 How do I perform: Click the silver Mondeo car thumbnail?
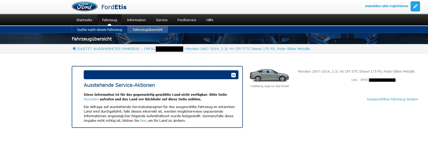tap(269, 75)
